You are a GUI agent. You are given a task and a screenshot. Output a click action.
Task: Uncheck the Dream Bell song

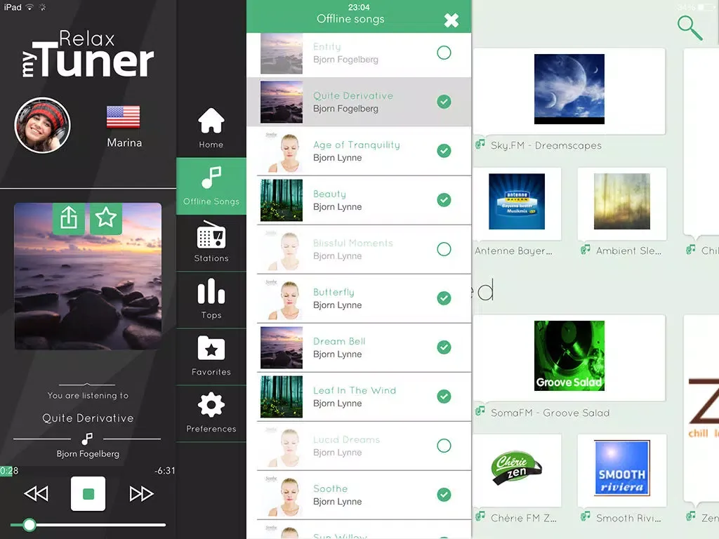coord(444,347)
